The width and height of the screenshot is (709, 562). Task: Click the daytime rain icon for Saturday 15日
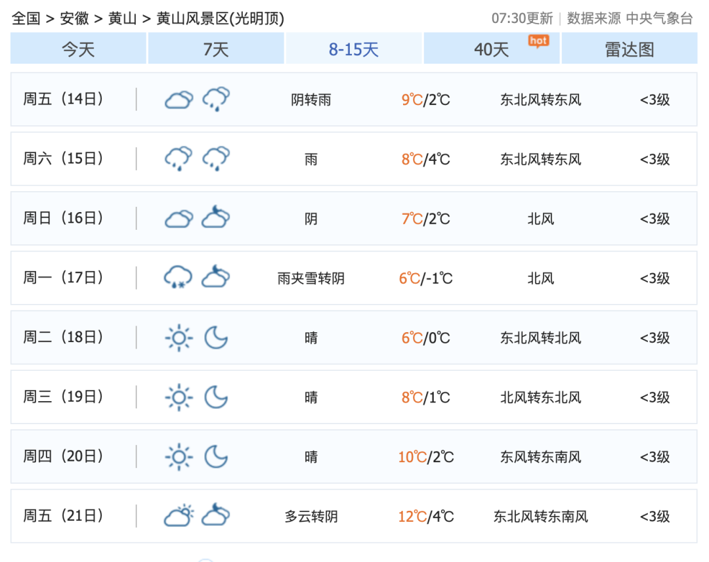pyautogui.click(x=178, y=159)
